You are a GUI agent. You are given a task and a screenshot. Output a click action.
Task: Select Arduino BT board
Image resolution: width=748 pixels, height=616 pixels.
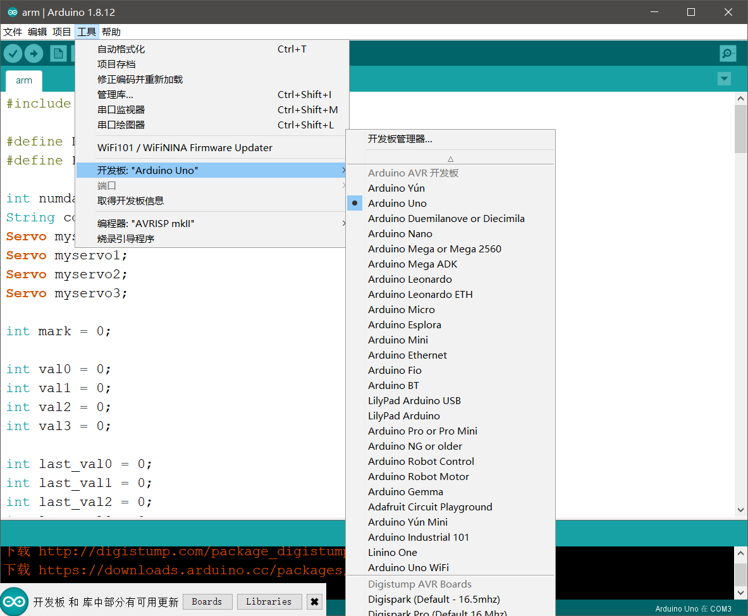coord(450,386)
